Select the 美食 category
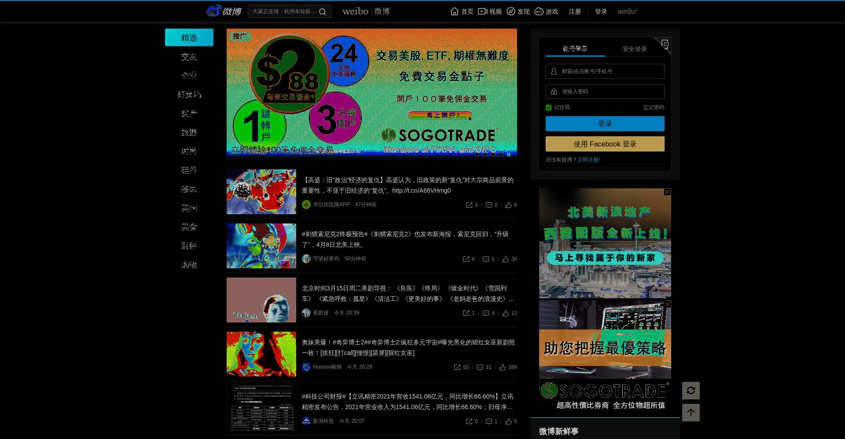 [x=189, y=227]
